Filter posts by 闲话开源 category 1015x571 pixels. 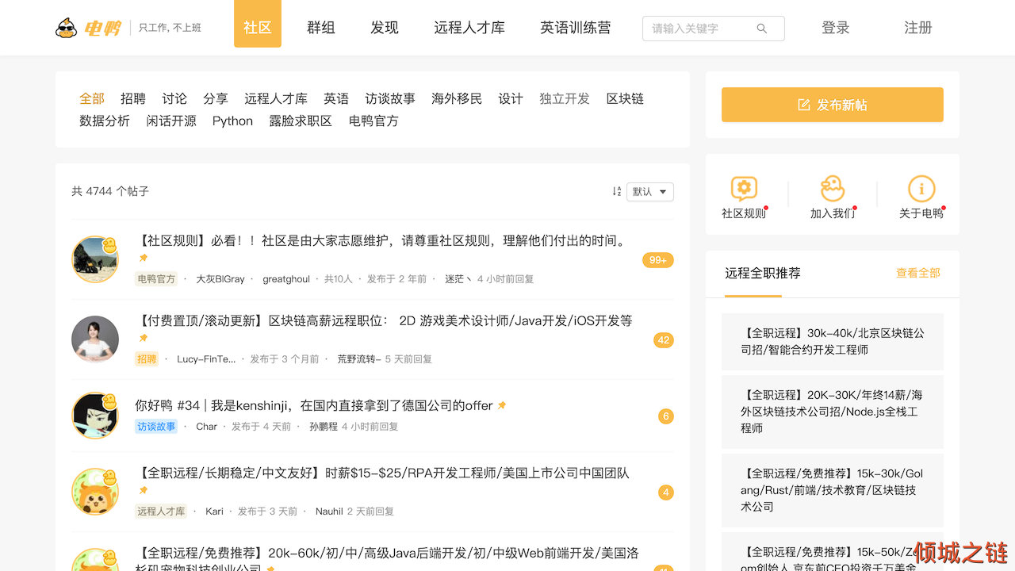click(x=171, y=121)
